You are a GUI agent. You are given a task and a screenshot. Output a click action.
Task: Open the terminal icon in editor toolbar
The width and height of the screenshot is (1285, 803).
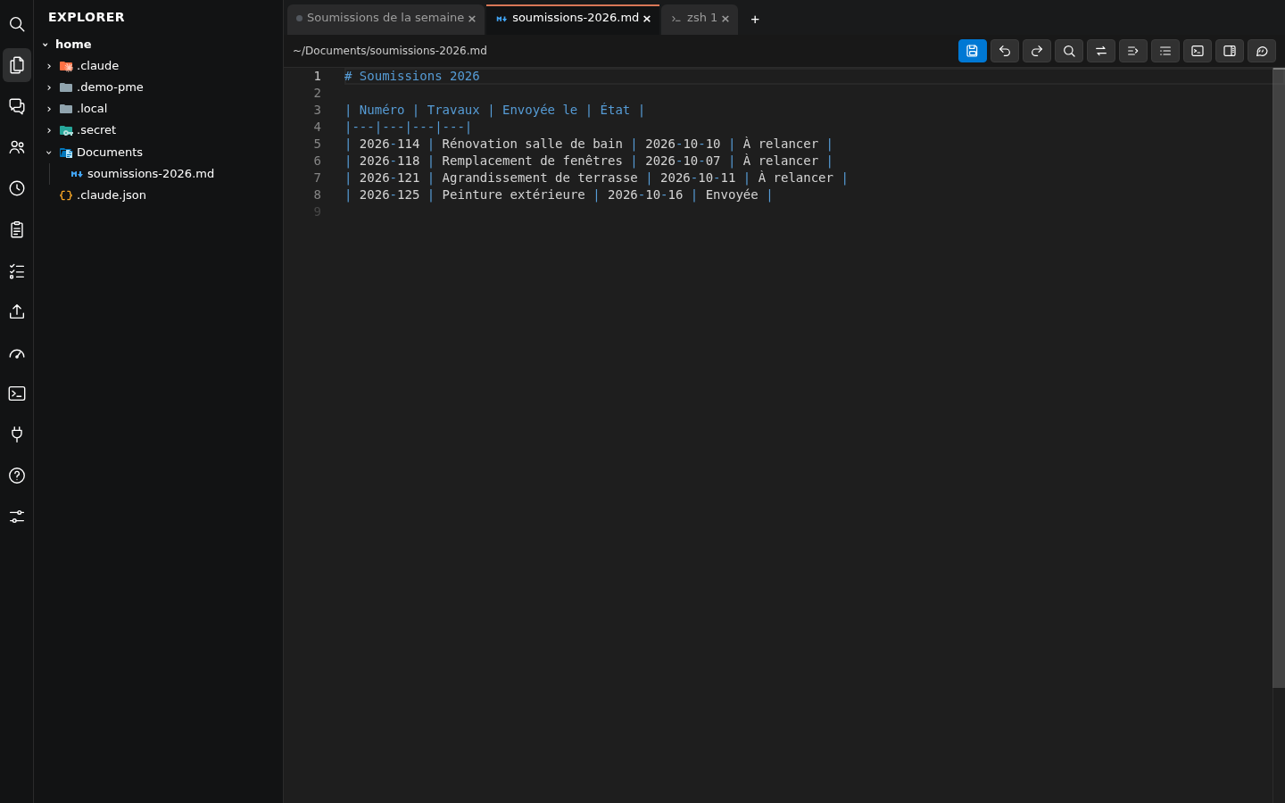coord(1198,51)
